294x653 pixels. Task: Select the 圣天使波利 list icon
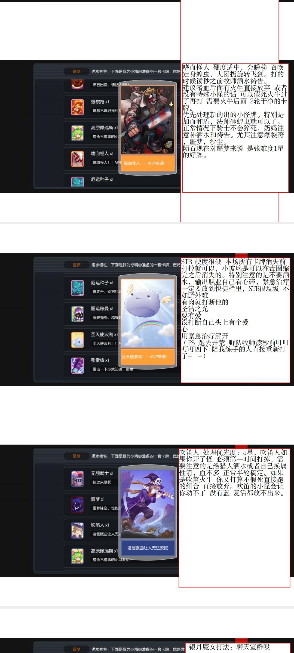point(78,340)
